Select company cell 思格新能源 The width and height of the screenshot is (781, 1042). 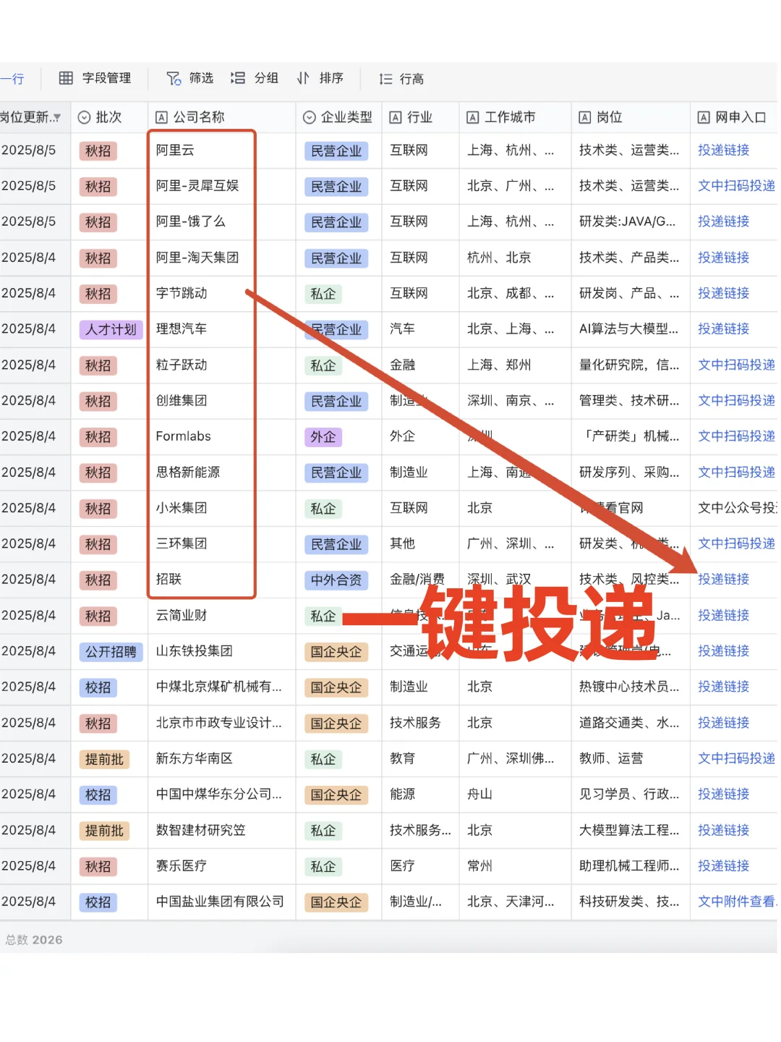click(222, 473)
